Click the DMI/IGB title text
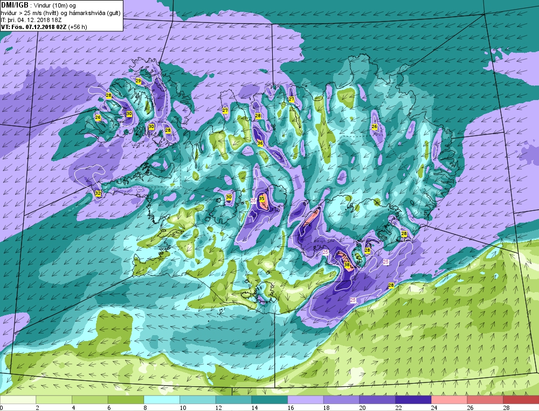 pyautogui.click(x=15, y=5)
